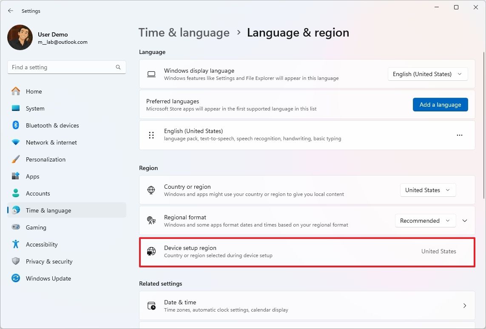Screen dimensions: 486x329
Task: Click the three-dot menu for English (United States)
Action: 459,135
